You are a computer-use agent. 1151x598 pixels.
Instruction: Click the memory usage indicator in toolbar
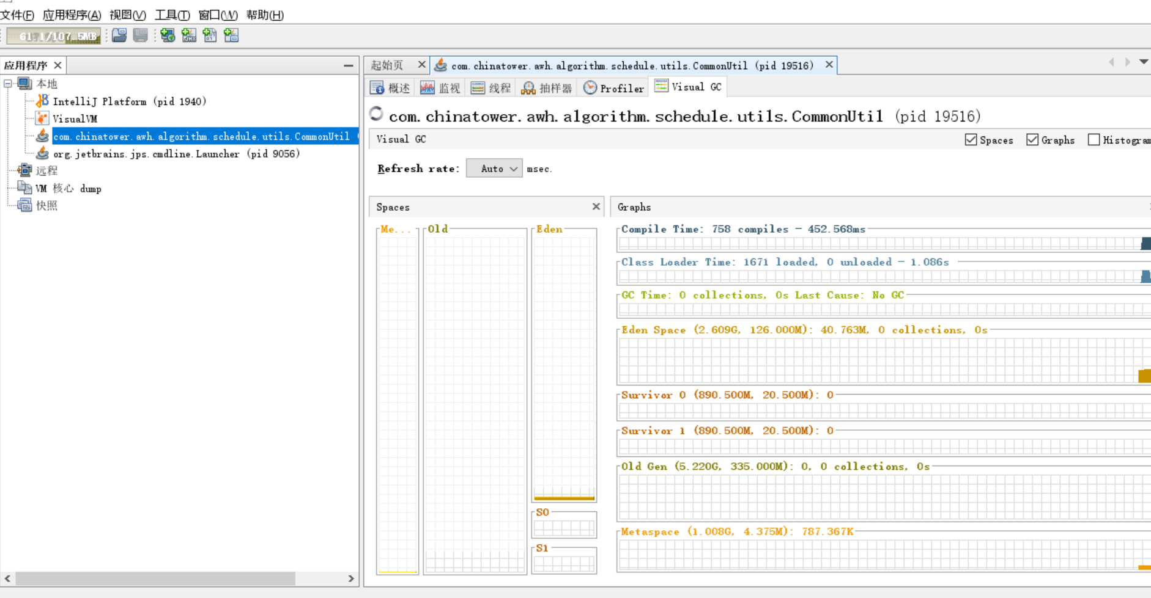point(54,36)
